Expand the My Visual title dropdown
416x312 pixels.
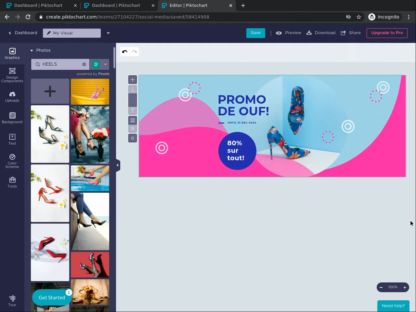108,33
